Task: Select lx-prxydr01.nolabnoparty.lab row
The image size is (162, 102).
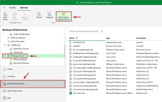Action: point(115,61)
